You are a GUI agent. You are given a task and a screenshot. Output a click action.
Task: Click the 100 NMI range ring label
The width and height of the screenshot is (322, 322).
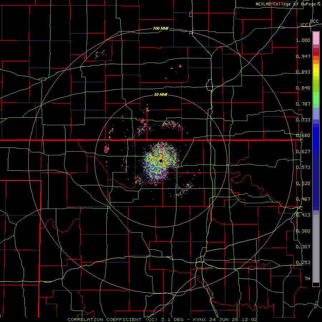tap(161, 28)
